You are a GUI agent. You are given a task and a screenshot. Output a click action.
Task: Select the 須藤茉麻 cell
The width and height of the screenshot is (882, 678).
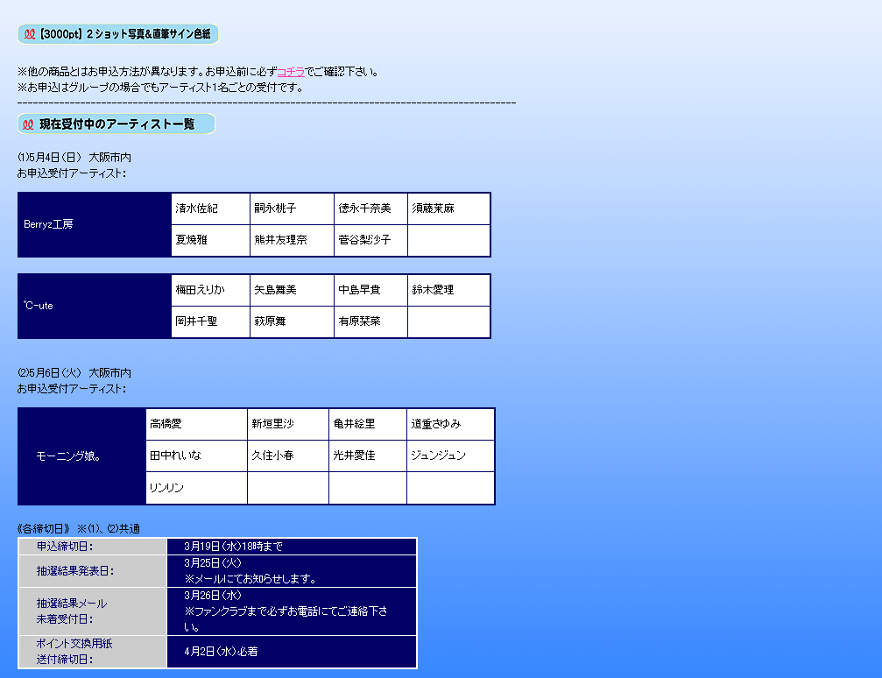448,208
